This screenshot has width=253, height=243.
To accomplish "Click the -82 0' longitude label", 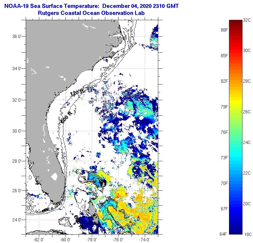I will pyautogui.click(x=39, y=240).
